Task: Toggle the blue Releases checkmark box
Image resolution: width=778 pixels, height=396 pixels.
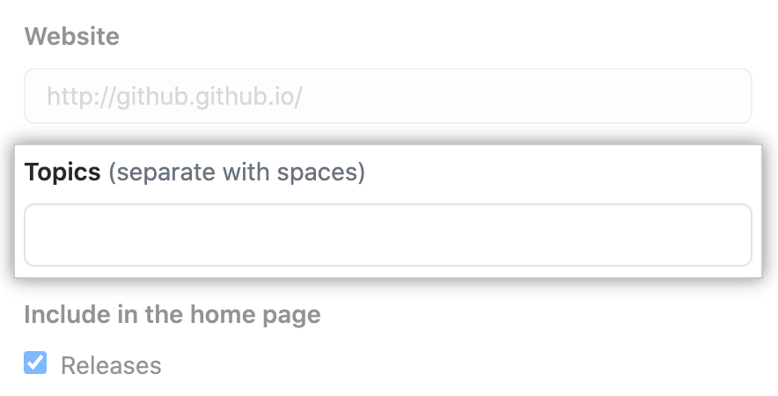Action: [35, 363]
